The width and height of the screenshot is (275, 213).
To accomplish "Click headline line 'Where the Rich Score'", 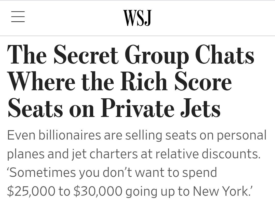I will 120,82.
